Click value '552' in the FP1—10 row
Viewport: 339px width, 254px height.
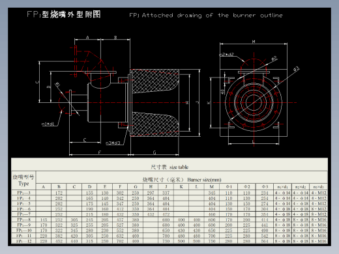click(120, 231)
